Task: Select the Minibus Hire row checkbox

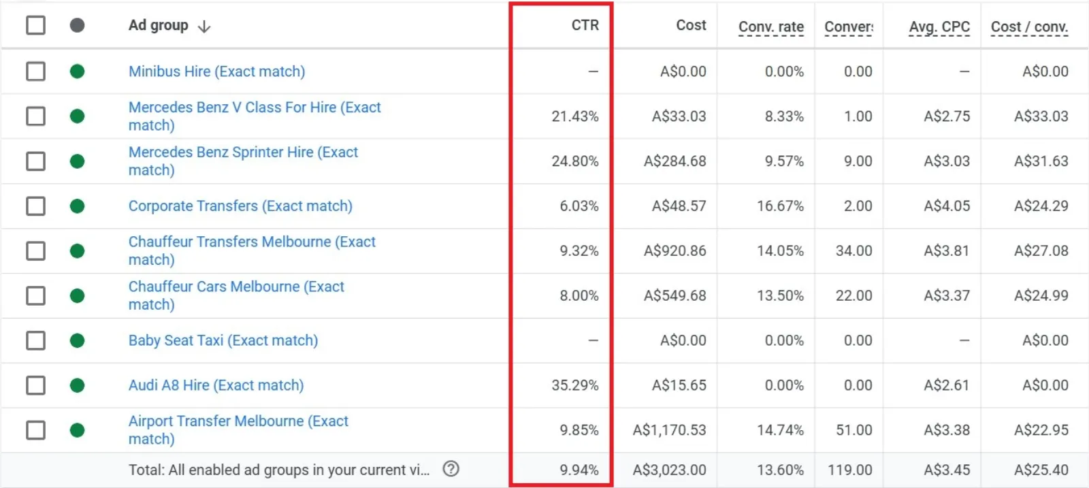Action: [35, 71]
